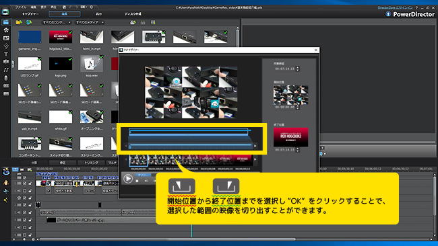
Task: Toggle visibility checkbox for video track 1
Action: 24,183
